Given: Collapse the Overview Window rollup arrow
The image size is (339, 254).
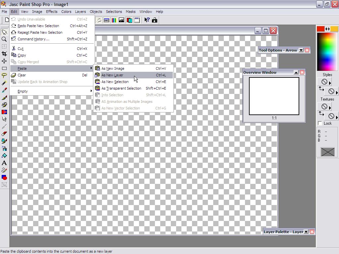Looking at the screenshot, I should pos(296,72).
